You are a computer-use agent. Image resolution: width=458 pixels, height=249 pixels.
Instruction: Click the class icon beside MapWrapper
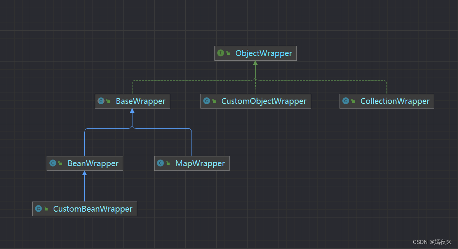point(160,163)
